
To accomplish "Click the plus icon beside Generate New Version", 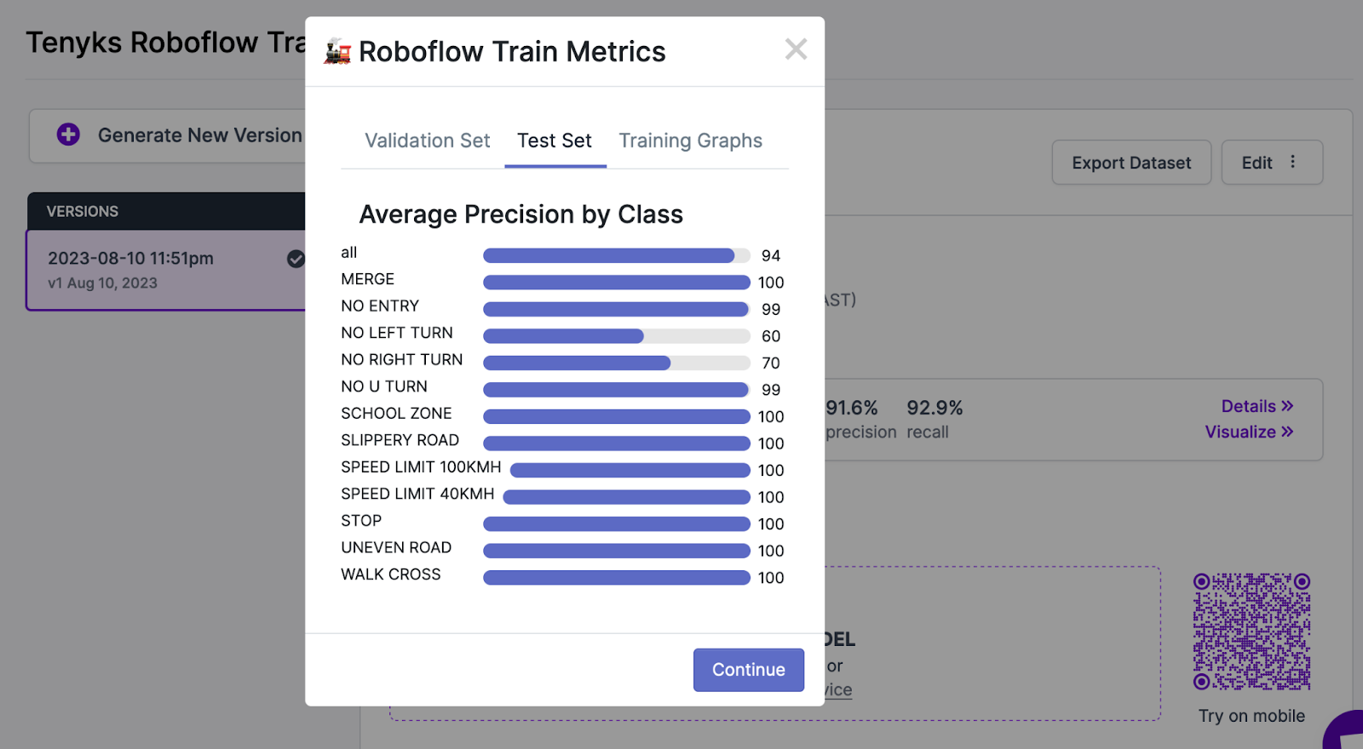I will [68, 134].
